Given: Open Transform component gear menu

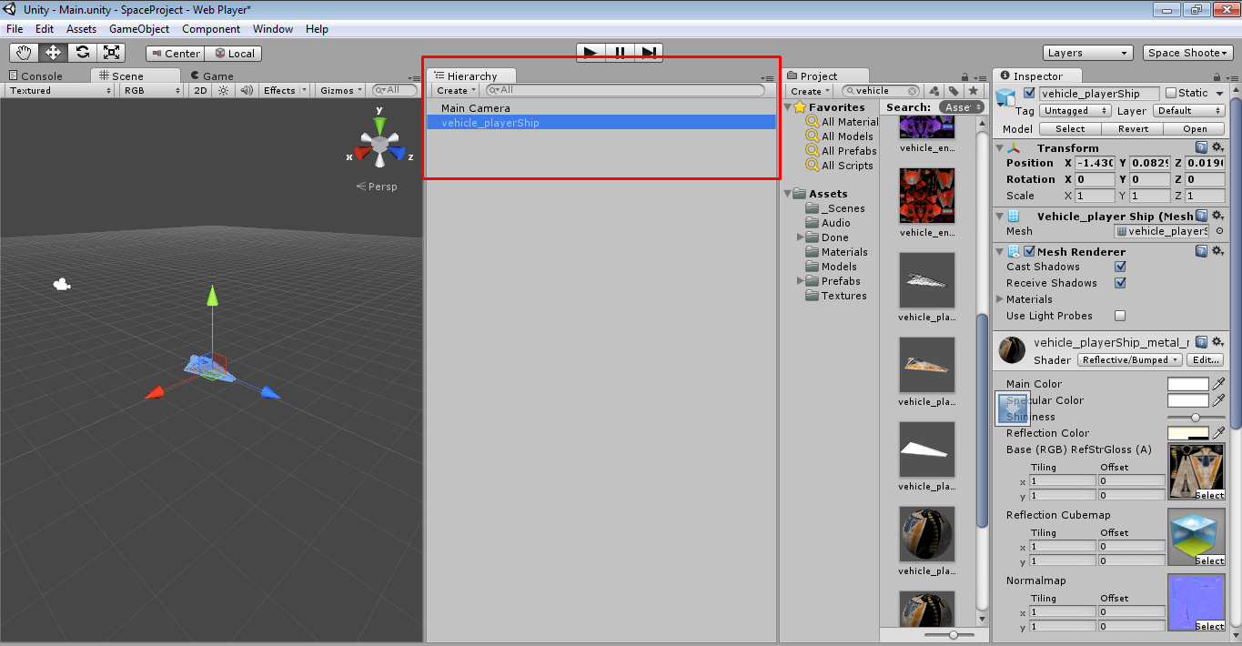Looking at the screenshot, I should (x=1217, y=147).
